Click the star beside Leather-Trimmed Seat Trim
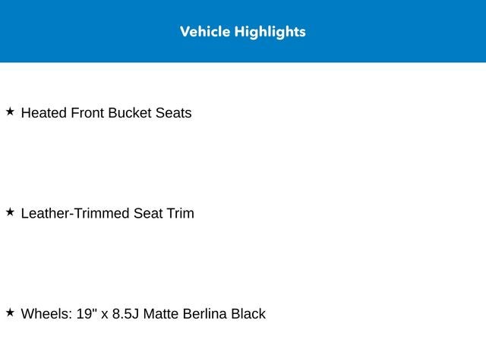The width and height of the screenshot is (486, 364). [x=10, y=212]
